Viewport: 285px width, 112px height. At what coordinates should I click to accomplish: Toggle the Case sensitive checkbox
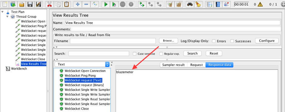point(134,54)
